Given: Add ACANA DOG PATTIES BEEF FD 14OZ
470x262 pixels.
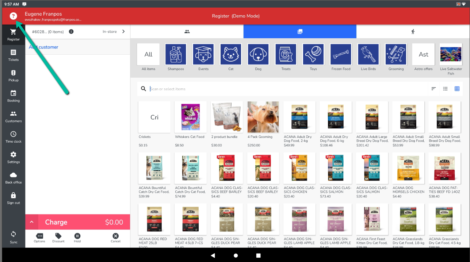Looking at the screenshot, I should [x=444, y=176].
